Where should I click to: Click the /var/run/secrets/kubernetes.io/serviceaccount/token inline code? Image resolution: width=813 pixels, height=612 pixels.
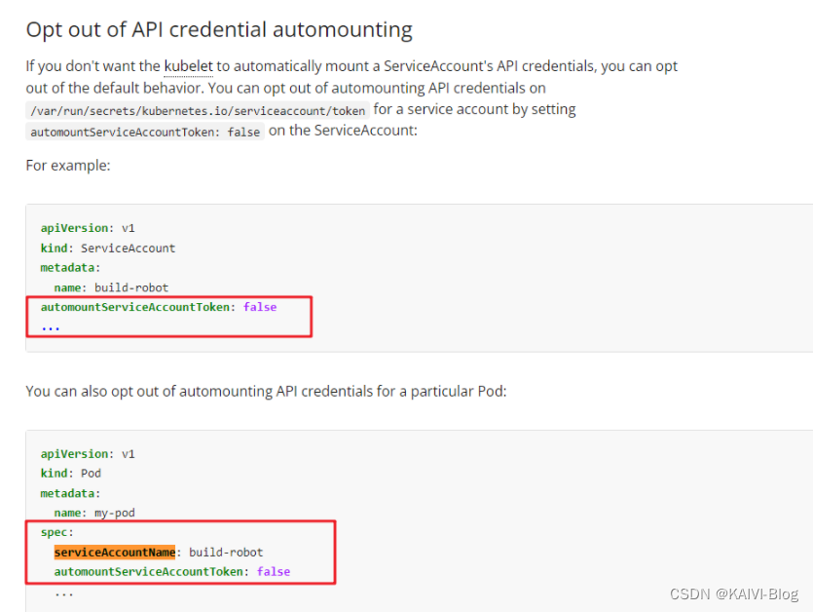[198, 110]
